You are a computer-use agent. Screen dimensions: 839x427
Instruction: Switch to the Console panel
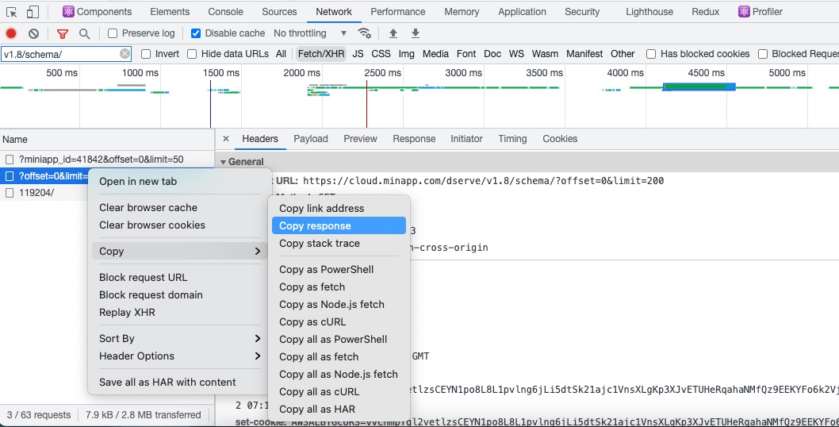[x=225, y=12]
